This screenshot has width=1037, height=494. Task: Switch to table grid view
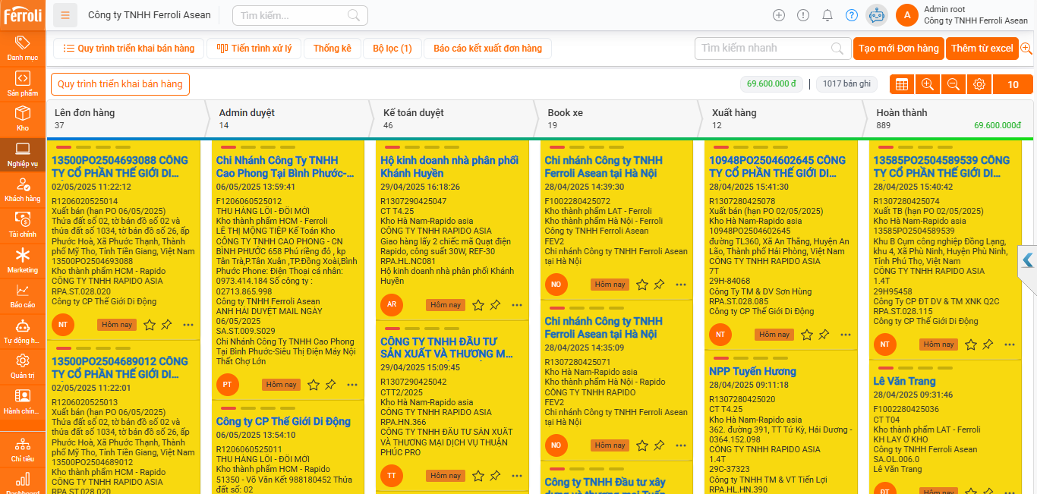pos(901,84)
